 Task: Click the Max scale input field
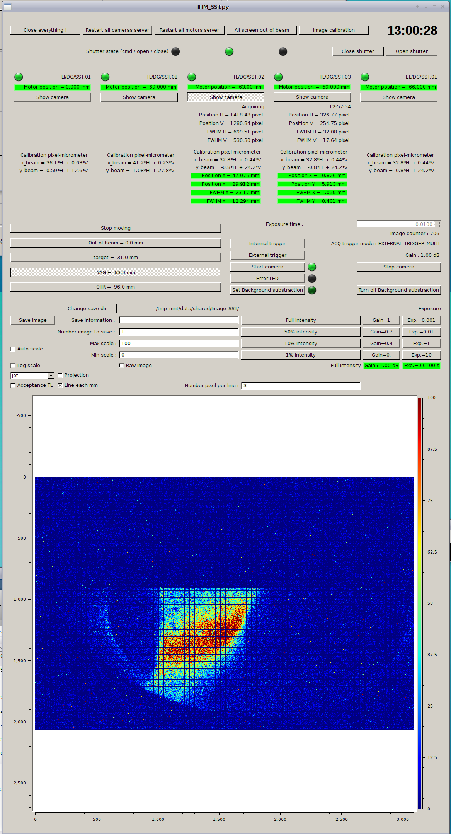coord(179,344)
